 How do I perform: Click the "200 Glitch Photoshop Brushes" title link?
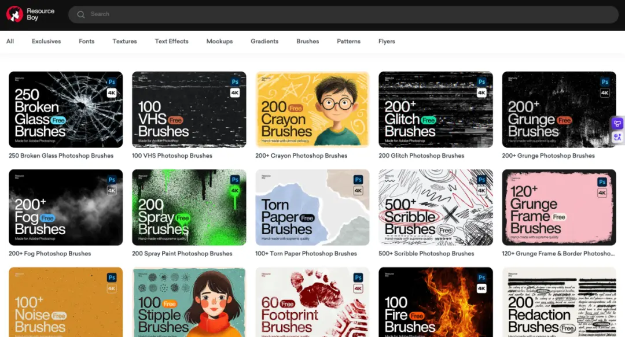[x=421, y=155]
